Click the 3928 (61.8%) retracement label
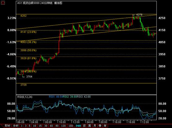 point(29,58)
